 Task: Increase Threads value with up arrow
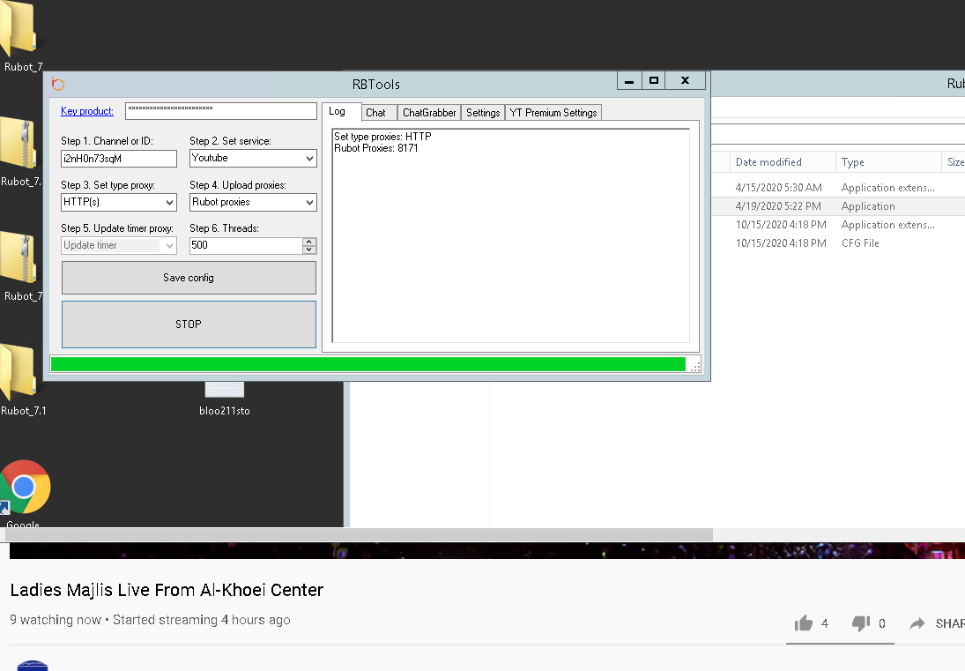coord(309,242)
